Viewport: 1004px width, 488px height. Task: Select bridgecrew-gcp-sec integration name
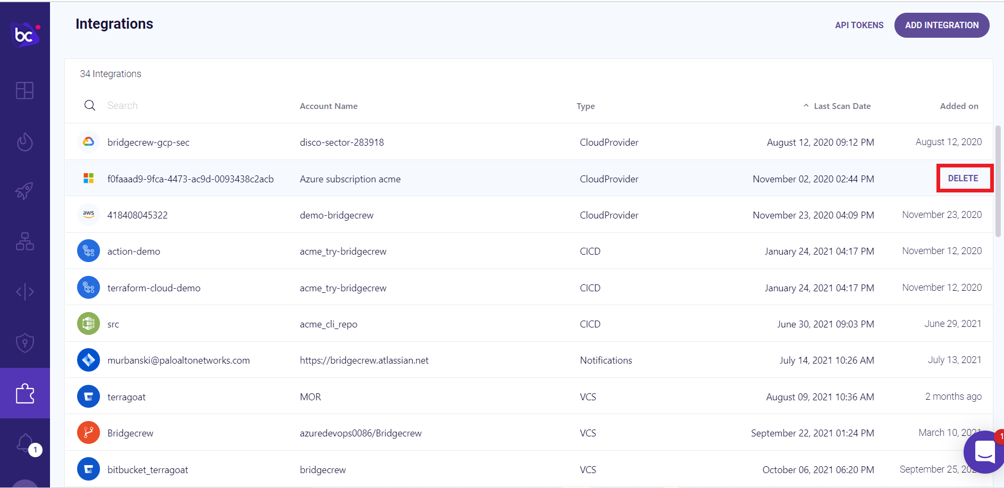tap(148, 142)
